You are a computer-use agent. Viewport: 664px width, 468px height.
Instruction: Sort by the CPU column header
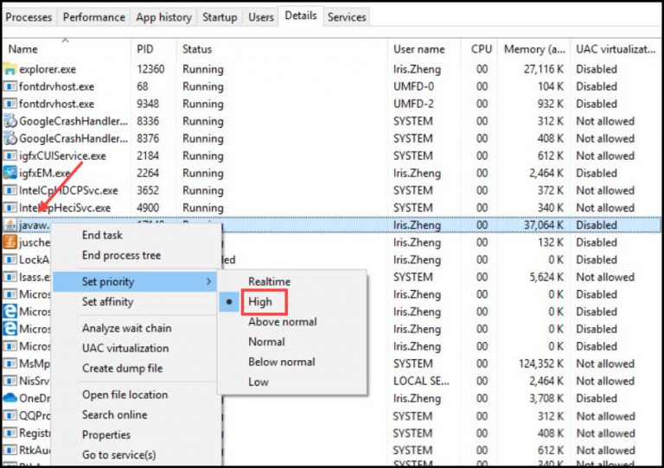479,49
